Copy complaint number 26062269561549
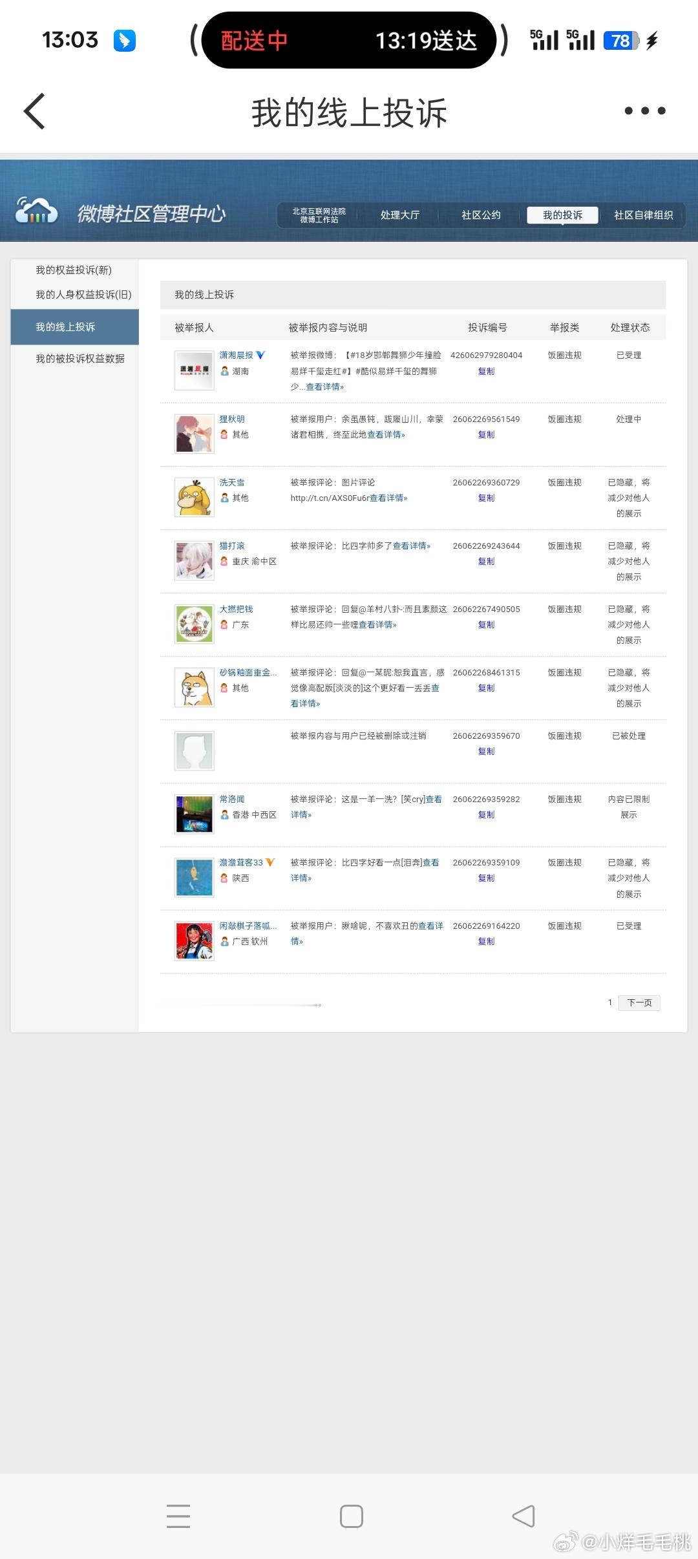The width and height of the screenshot is (698, 1559). pyautogui.click(x=486, y=434)
